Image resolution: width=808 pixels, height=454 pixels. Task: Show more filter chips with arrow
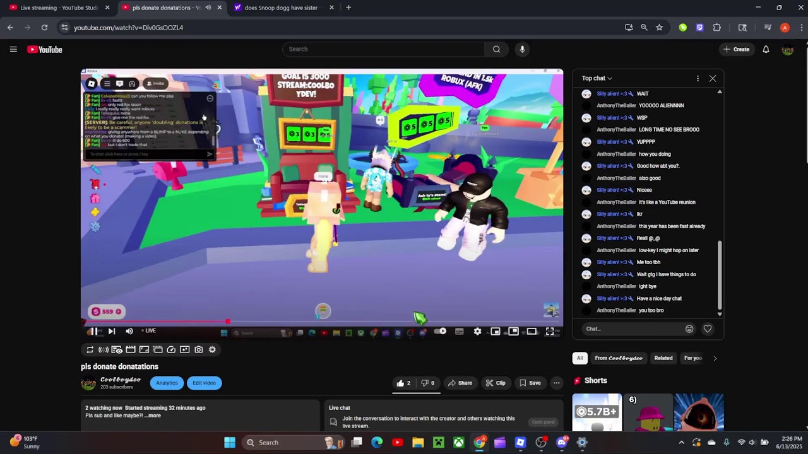(x=715, y=358)
